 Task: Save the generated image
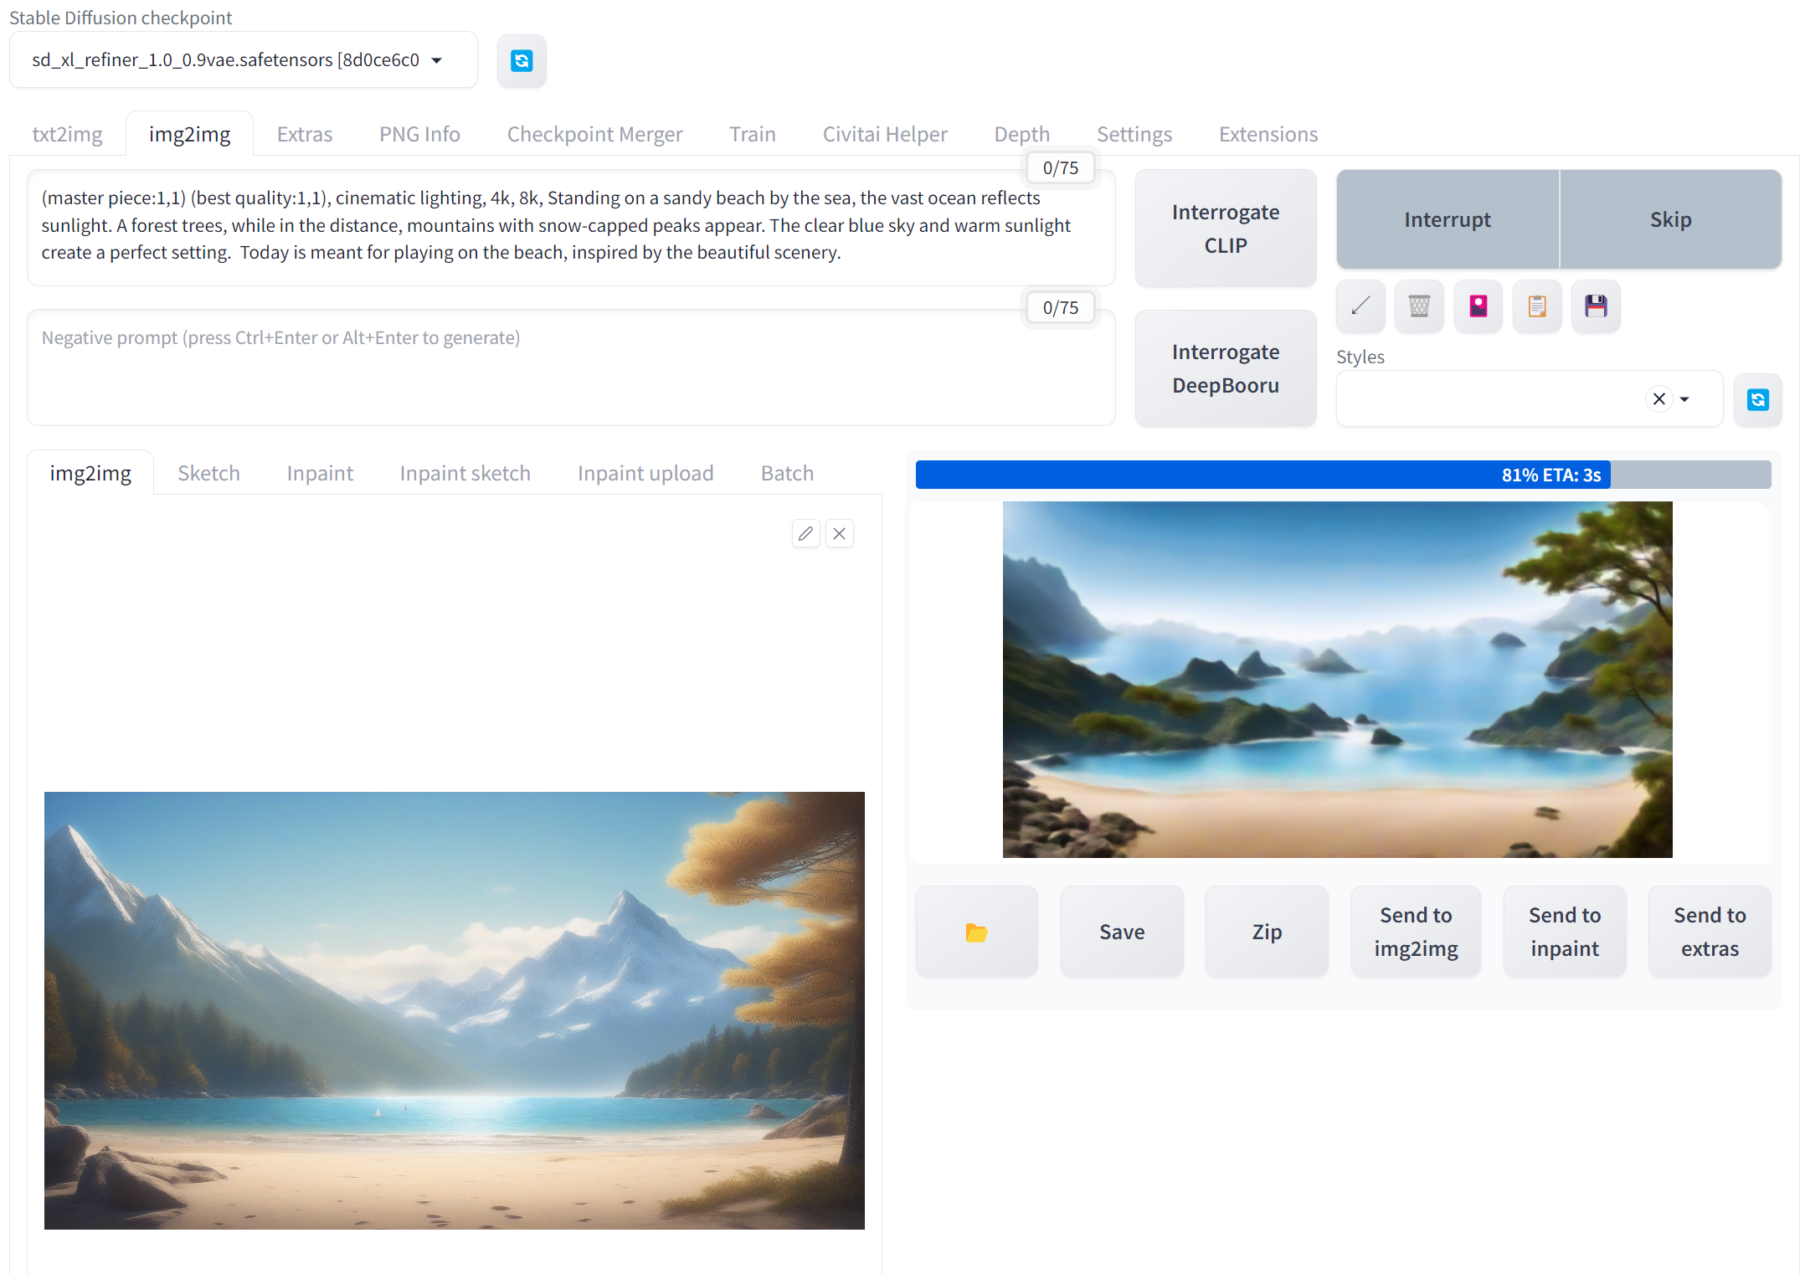click(x=1122, y=932)
